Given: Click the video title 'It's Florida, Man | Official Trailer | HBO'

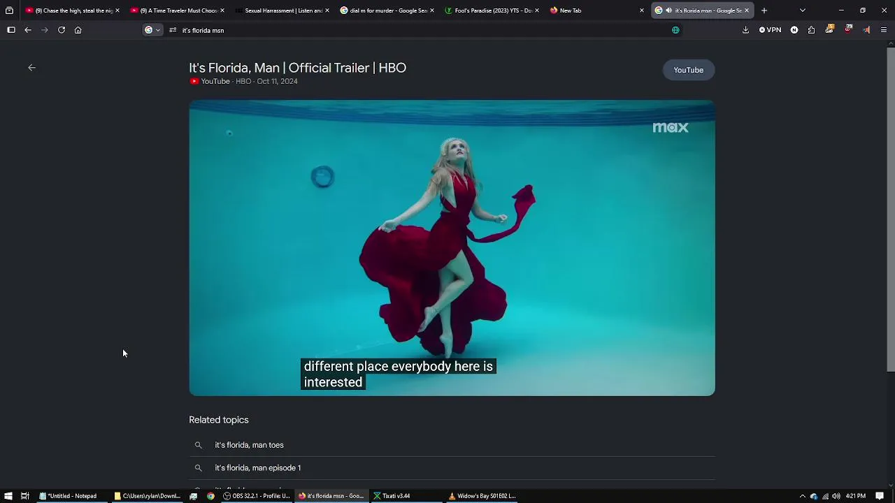Looking at the screenshot, I should tap(297, 68).
